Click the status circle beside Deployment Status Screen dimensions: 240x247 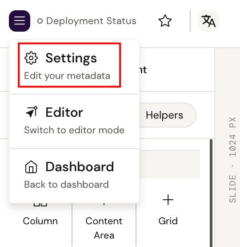40,21
